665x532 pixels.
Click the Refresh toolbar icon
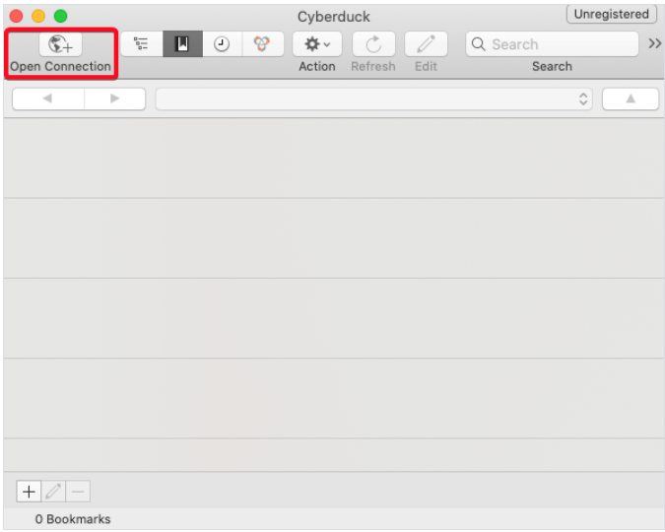click(x=373, y=44)
